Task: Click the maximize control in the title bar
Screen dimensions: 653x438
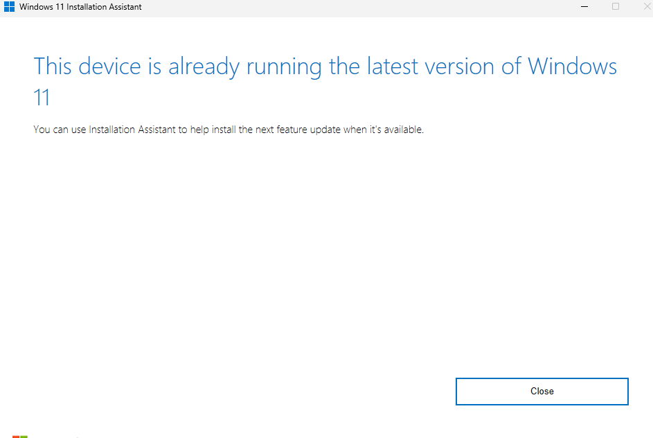Action: pyautogui.click(x=615, y=6)
